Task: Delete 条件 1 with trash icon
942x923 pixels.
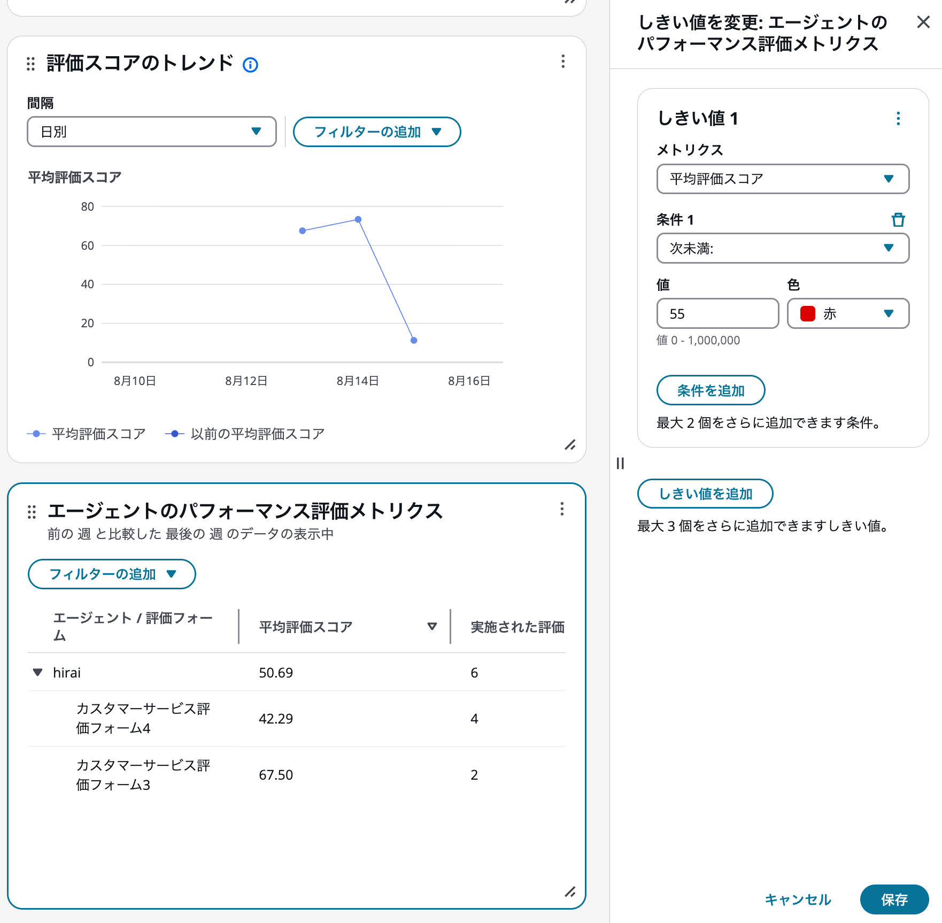Action: click(898, 220)
